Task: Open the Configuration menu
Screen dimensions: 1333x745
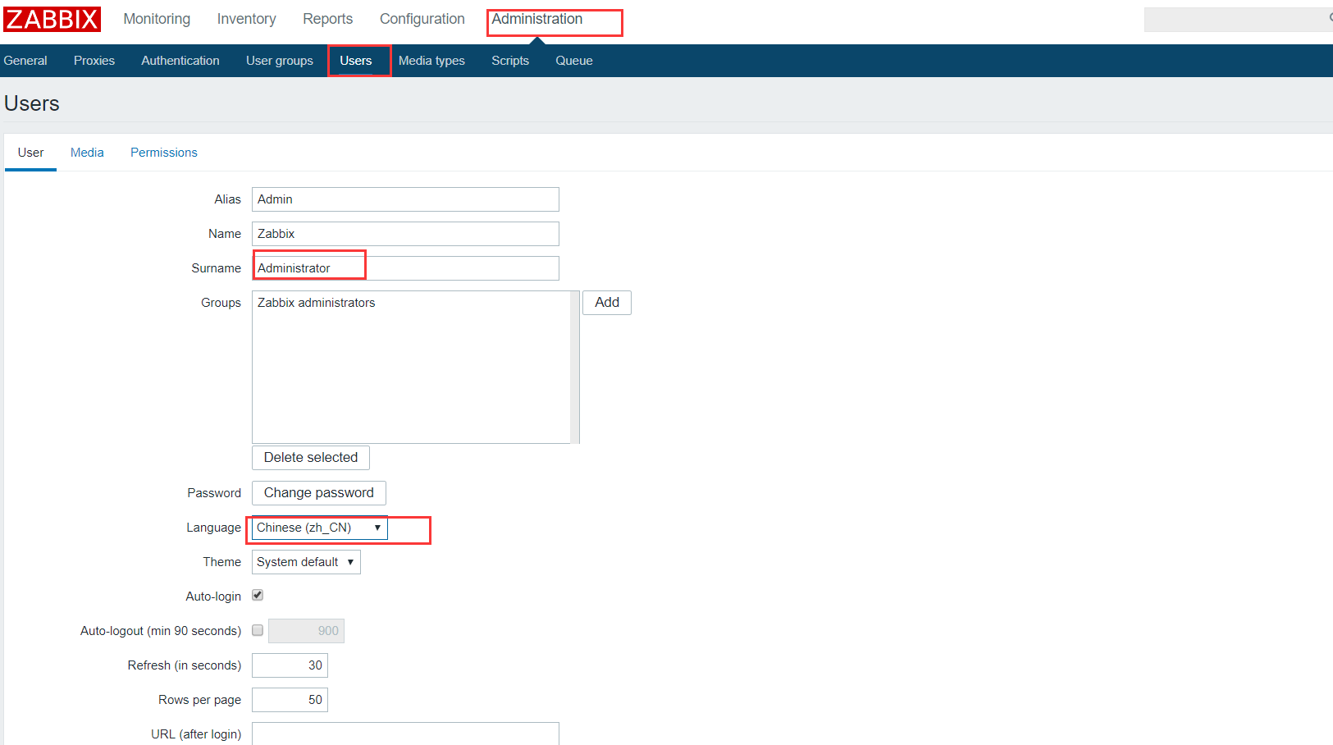Action: [422, 19]
